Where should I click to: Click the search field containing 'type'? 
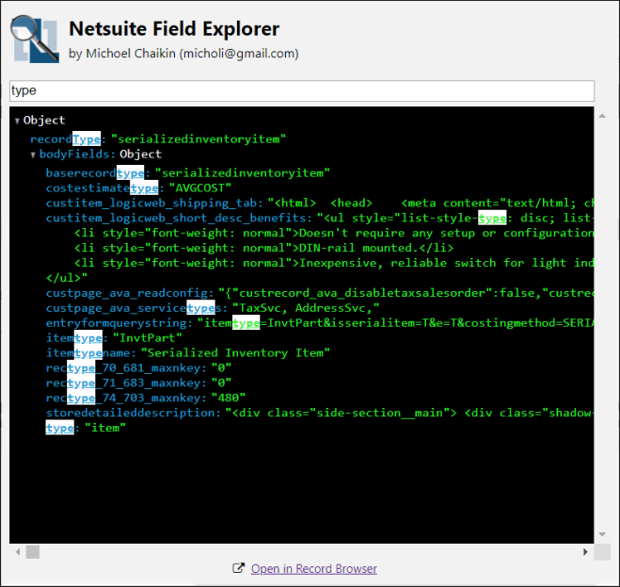pos(301,91)
